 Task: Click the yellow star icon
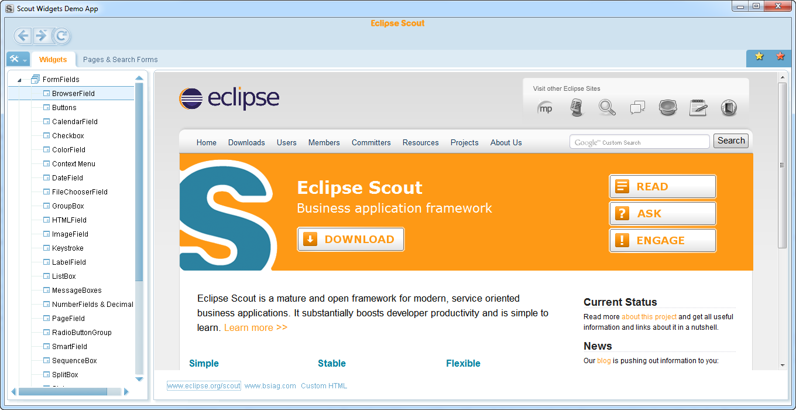(x=759, y=56)
